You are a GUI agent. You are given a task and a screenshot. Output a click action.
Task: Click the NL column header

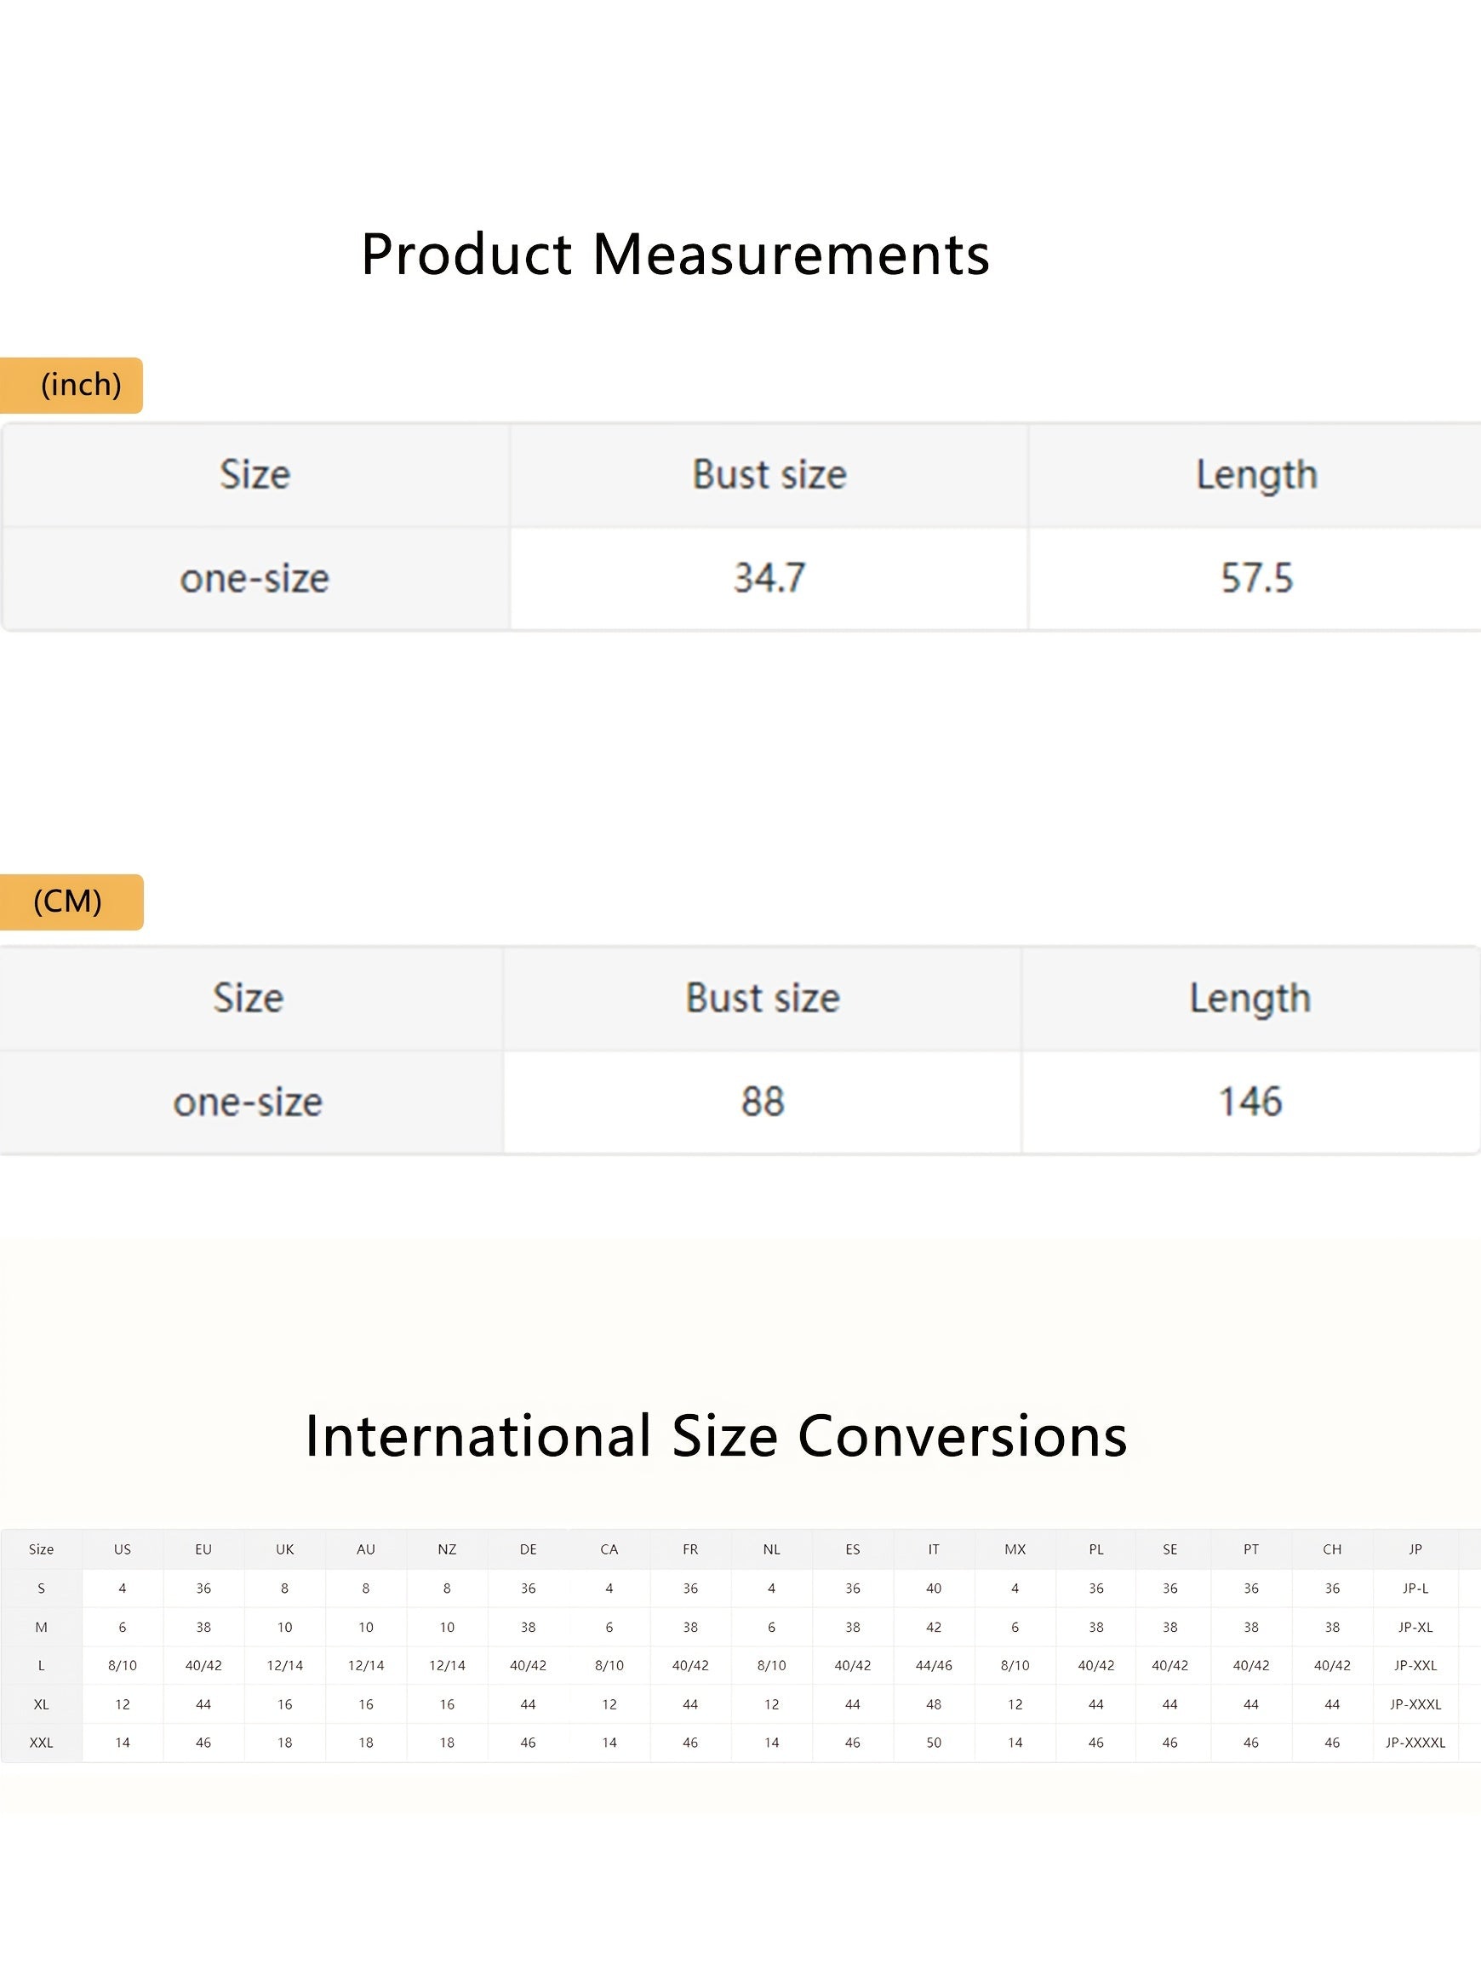(x=771, y=1549)
